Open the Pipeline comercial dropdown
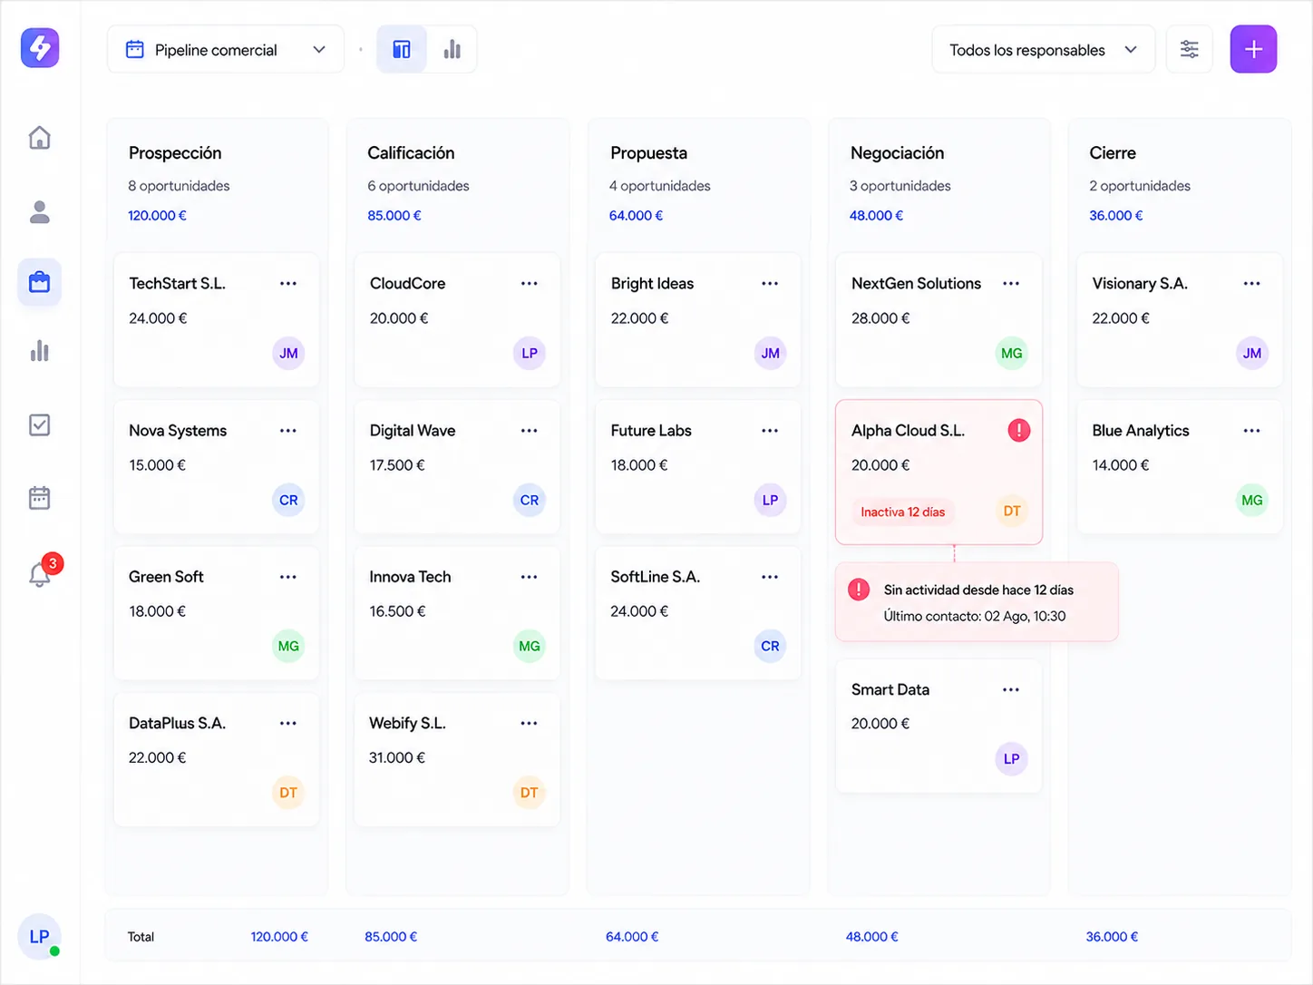Screen dimensions: 1313x985 226,49
